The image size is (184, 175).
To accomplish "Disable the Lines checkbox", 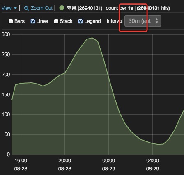I will click(x=33, y=21).
